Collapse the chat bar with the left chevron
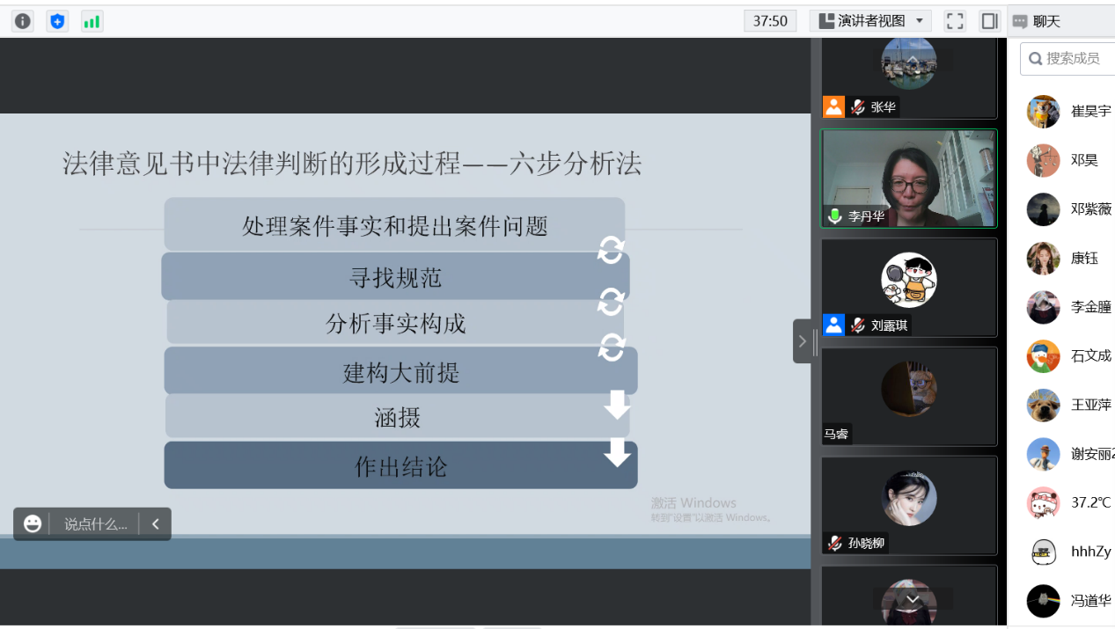This screenshot has height=629, width=1115. click(x=156, y=523)
